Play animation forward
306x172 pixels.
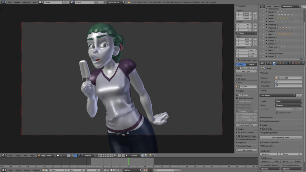pos(114,170)
